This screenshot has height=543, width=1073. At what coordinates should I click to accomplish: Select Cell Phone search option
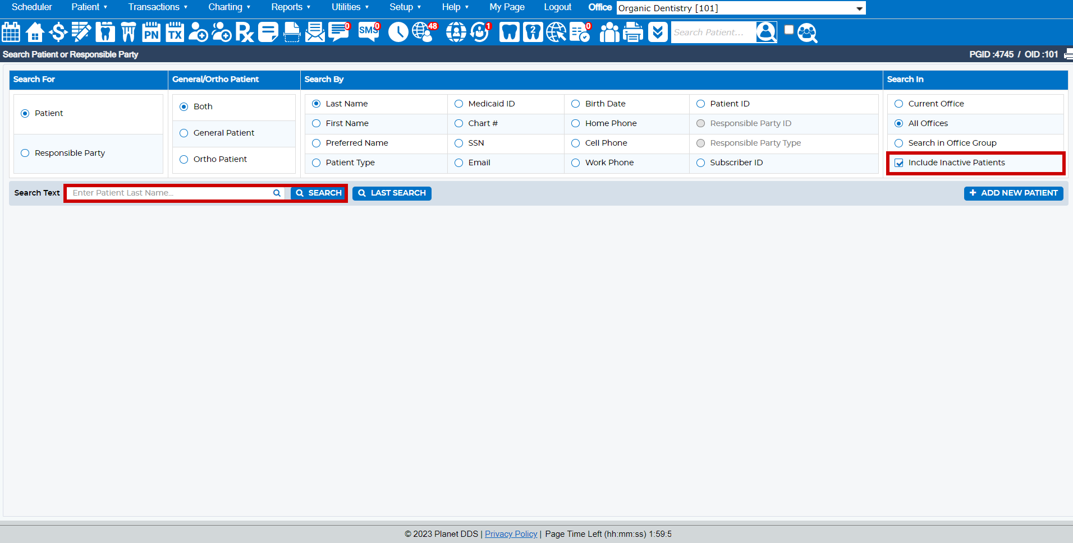pyautogui.click(x=575, y=143)
